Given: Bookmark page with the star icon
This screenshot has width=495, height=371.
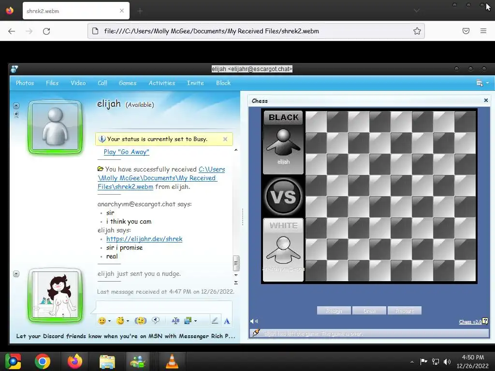Looking at the screenshot, I should point(417,31).
